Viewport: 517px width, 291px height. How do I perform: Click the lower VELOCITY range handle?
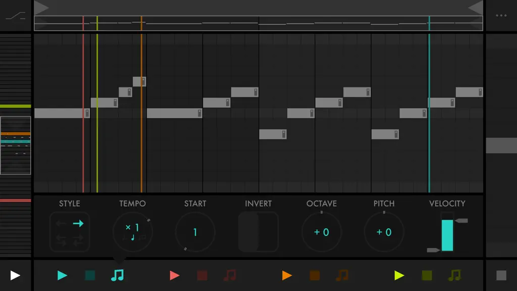433,250
